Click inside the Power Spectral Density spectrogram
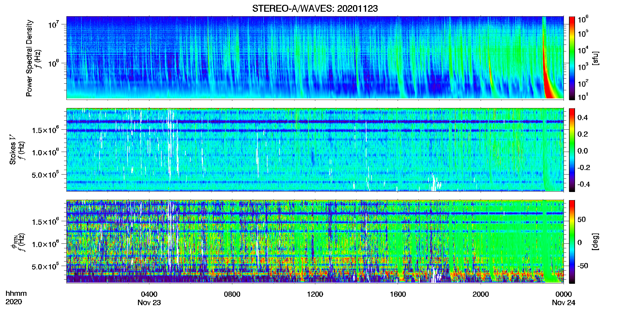The width and height of the screenshot is (630, 325). pos(315,58)
